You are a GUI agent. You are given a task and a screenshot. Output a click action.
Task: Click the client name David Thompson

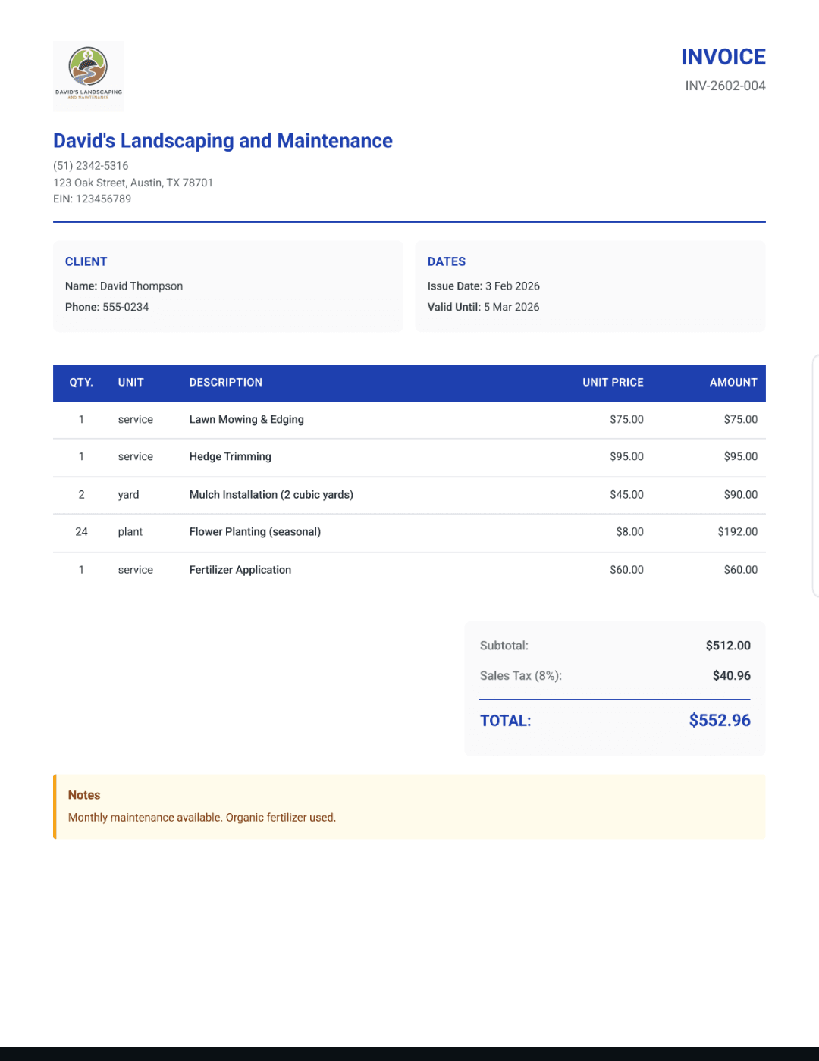point(141,286)
